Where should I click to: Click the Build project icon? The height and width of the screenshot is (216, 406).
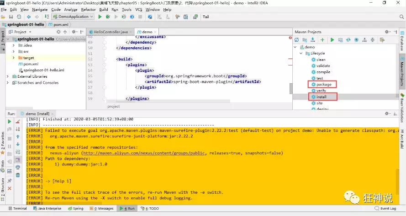(x=47, y=17)
